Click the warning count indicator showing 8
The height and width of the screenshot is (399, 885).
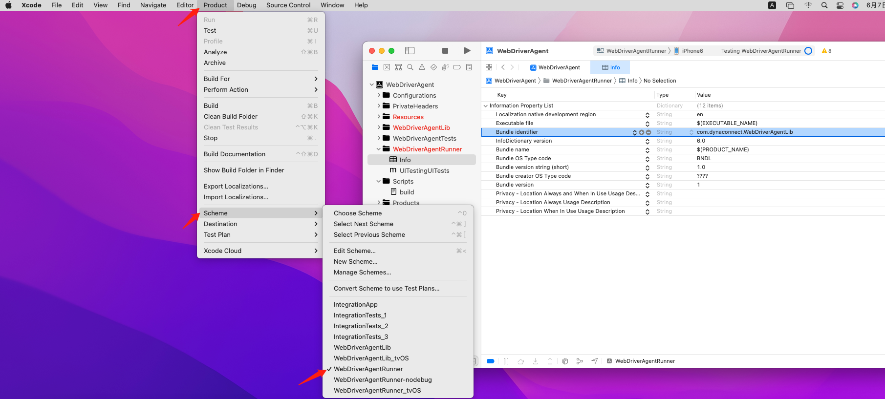[x=826, y=51]
